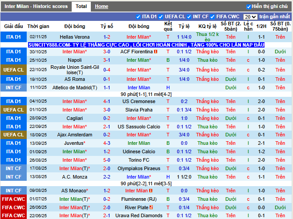Open A.C. Monza team link

pyautogui.click(x=74, y=177)
